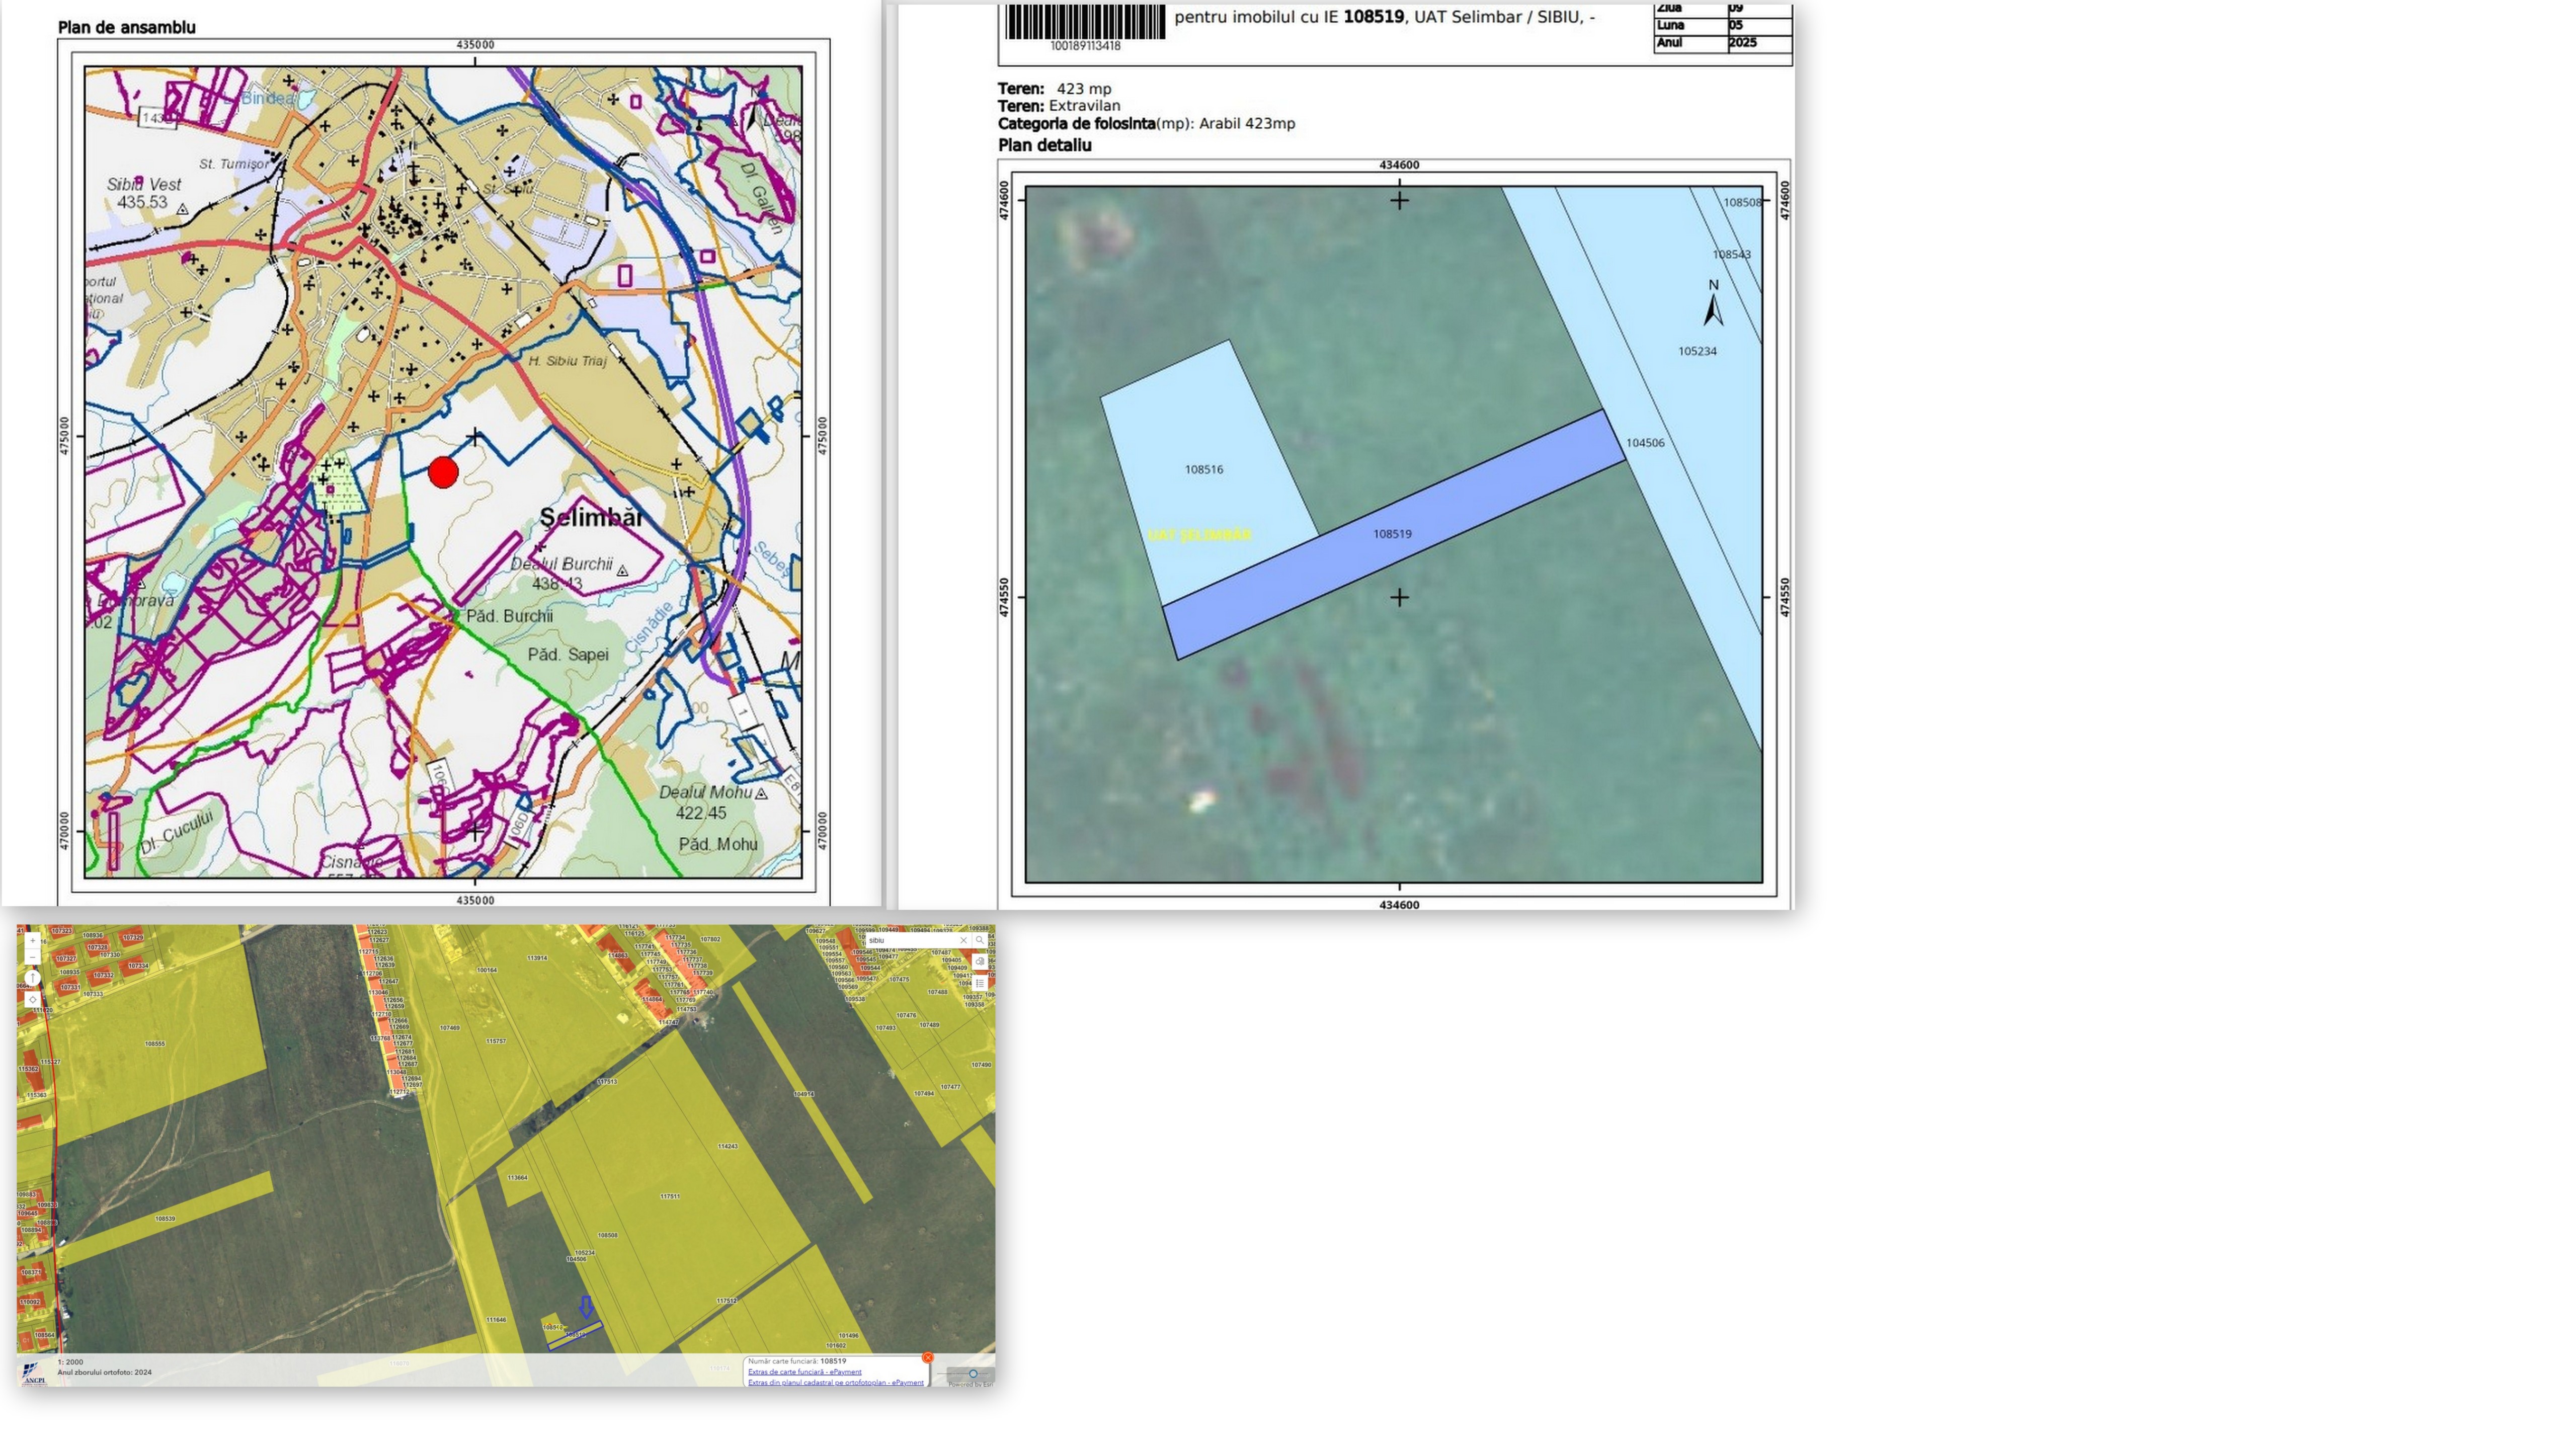
Task: Click into the sibiu search field
Action: tap(905, 941)
